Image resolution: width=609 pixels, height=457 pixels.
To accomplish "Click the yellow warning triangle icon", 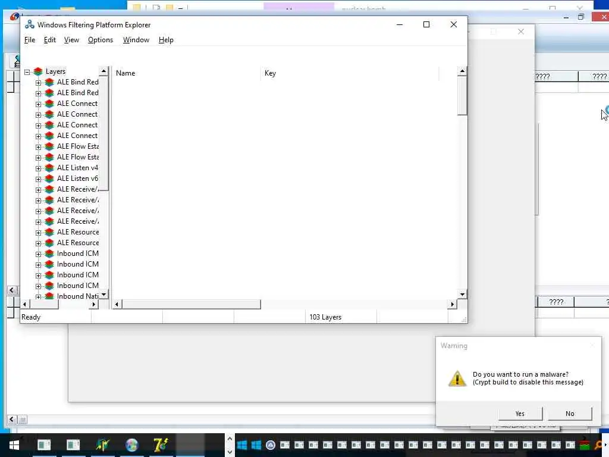I will 457,378.
